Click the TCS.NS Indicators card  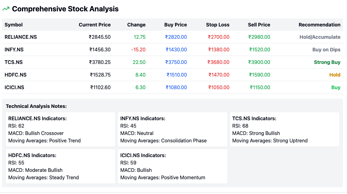point(284,129)
